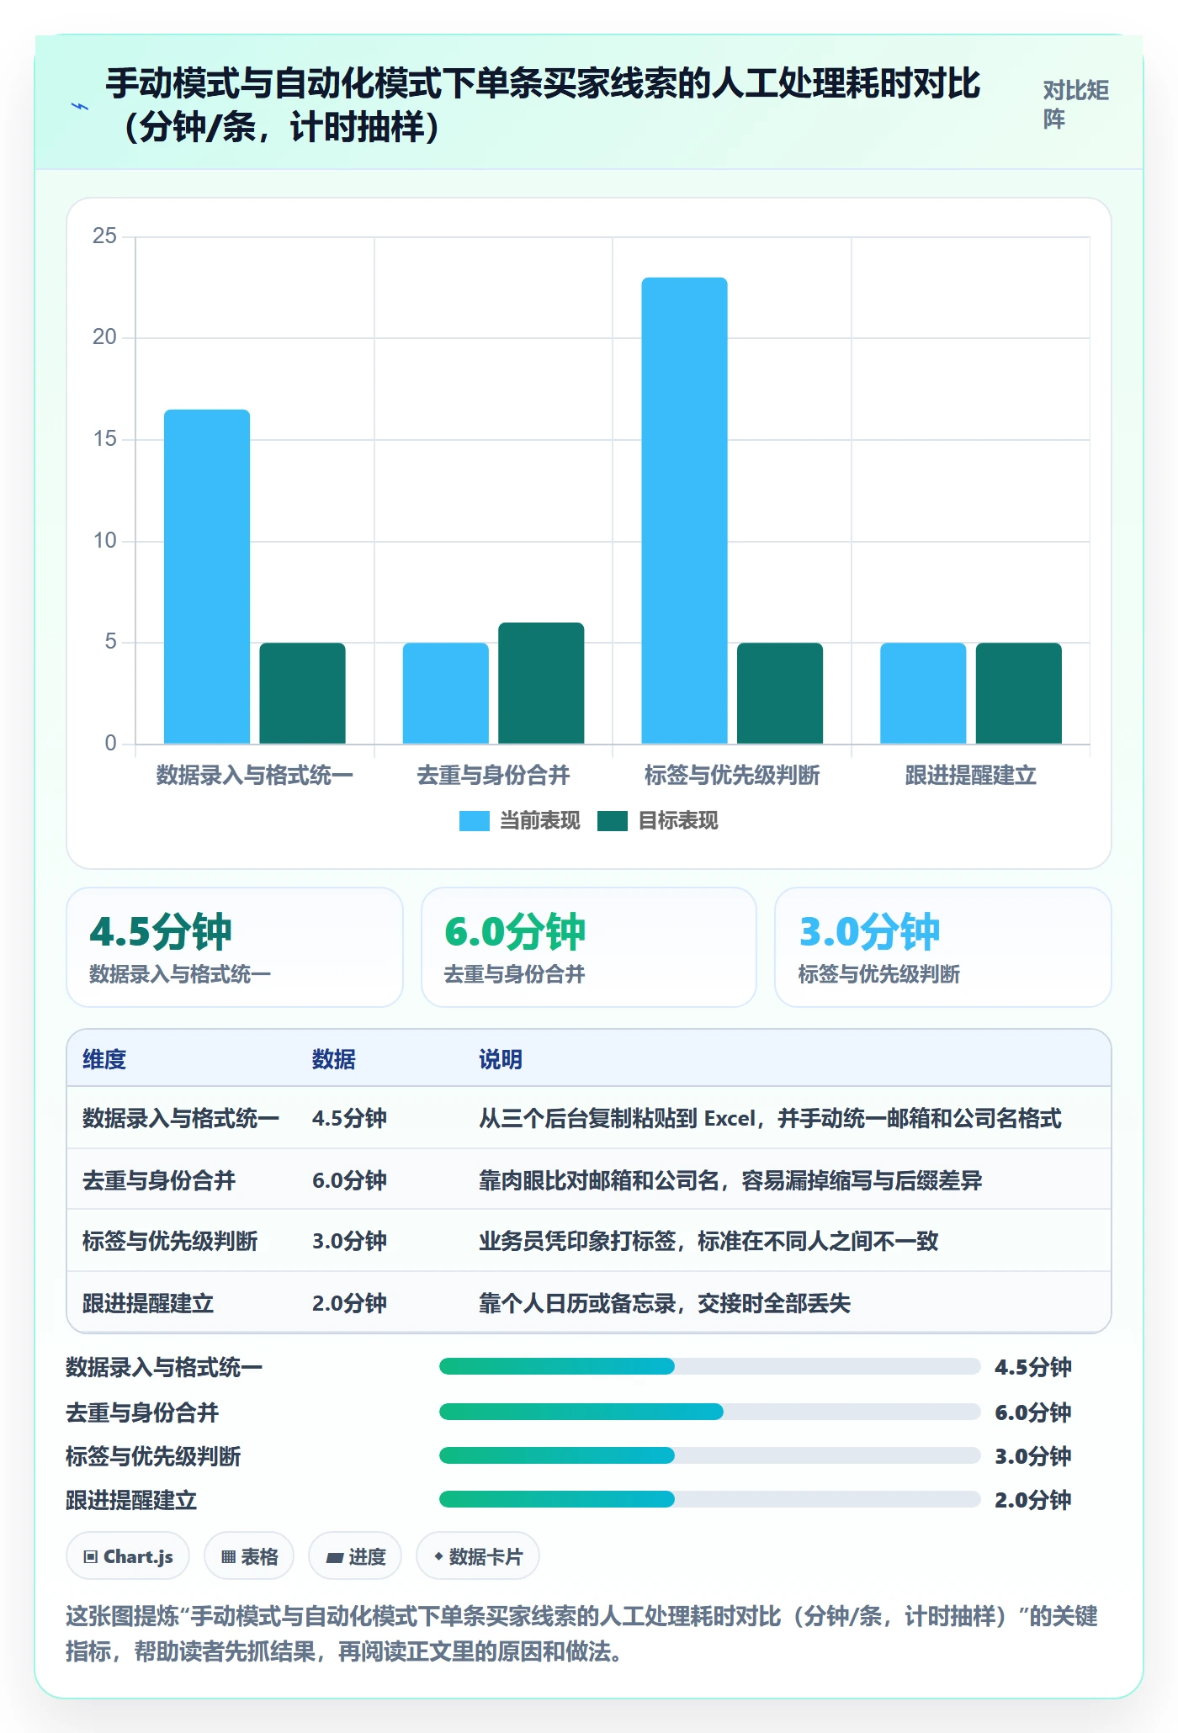Image resolution: width=1178 pixels, height=1733 pixels.
Task: Click the 目标表现 legend label
Action: tap(678, 821)
